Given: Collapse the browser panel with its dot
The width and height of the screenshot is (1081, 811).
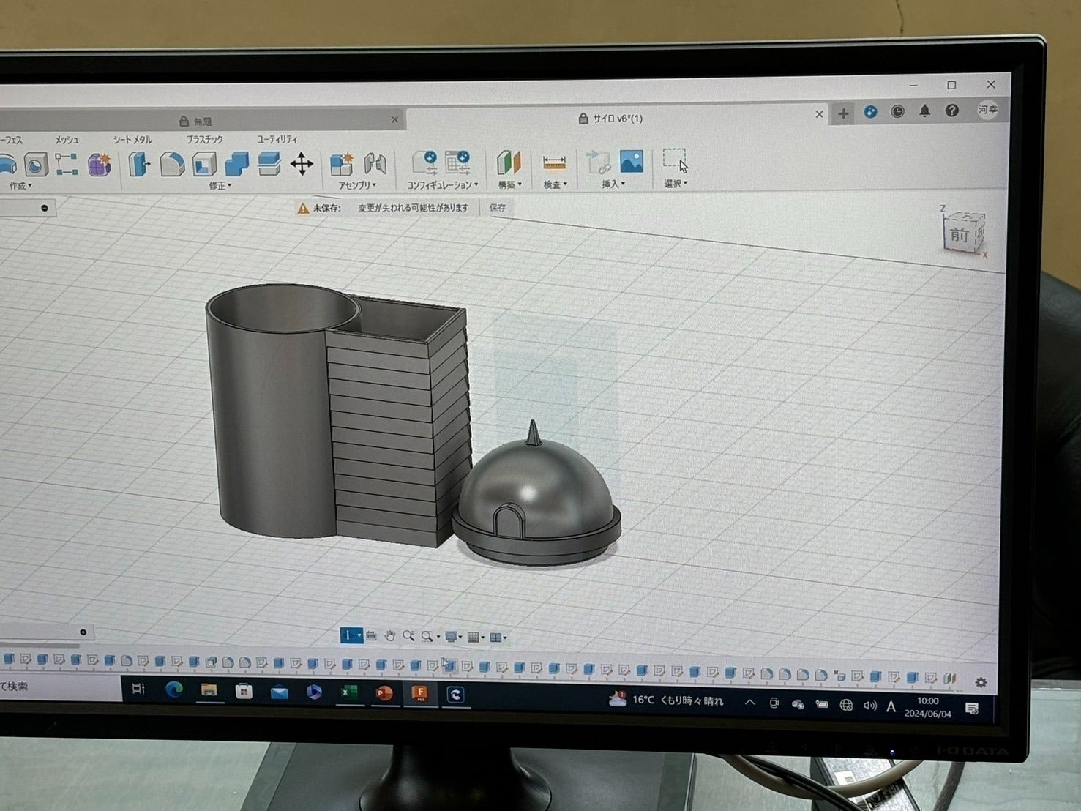Looking at the screenshot, I should (x=45, y=209).
